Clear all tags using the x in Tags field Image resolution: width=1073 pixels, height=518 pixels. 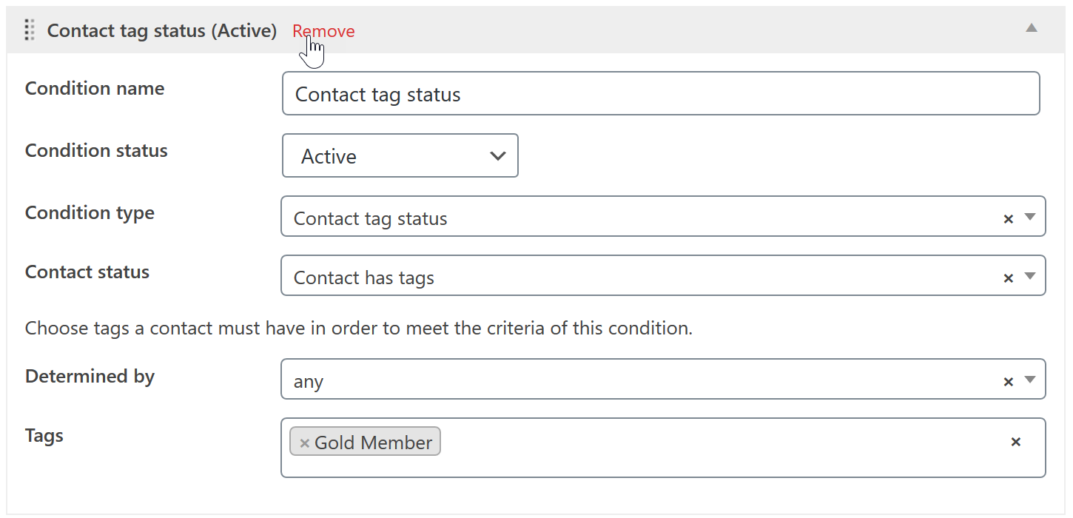pyautogui.click(x=1015, y=441)
